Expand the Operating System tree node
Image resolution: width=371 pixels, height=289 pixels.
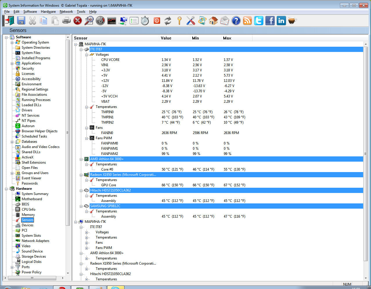[12, 43]
